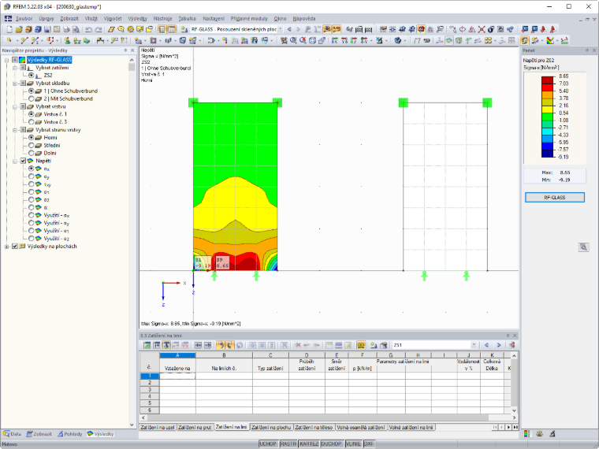The image size is (599, 449).
Task: Open the RF-GLASS module dropdown
Action: point(280,29)
